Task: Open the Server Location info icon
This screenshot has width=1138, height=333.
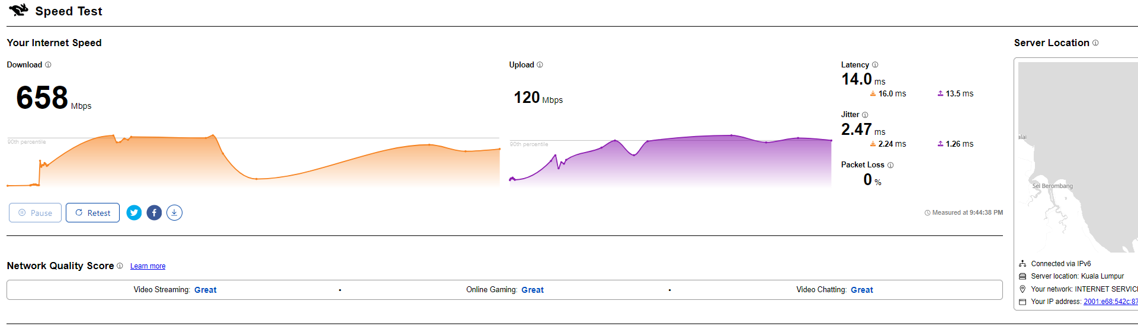Action: (x=1095, y=43)
